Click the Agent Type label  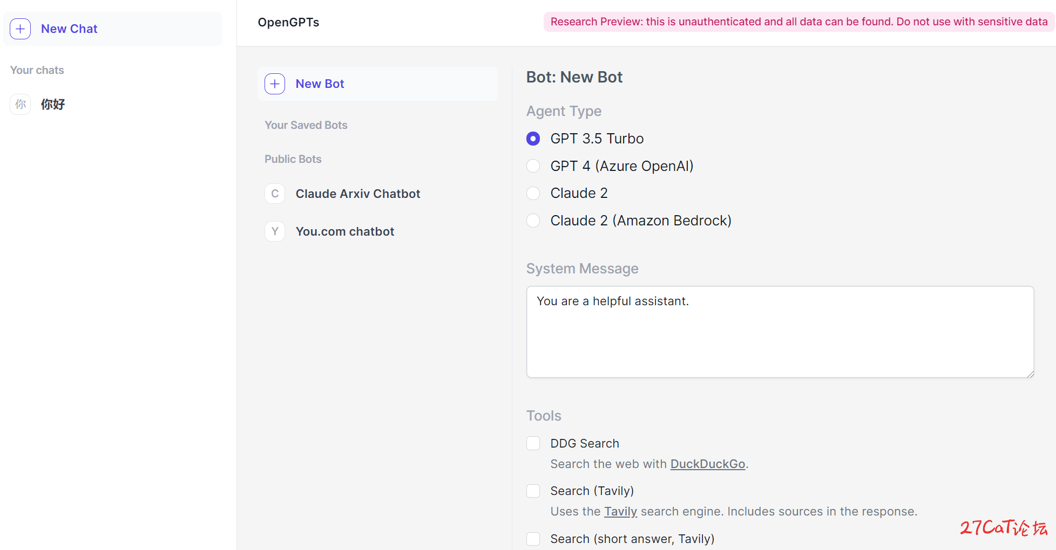tap(564, 111)
